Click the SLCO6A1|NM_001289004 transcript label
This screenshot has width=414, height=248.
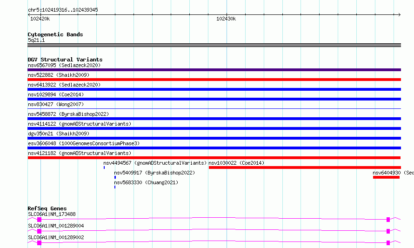tap(56, 226)
